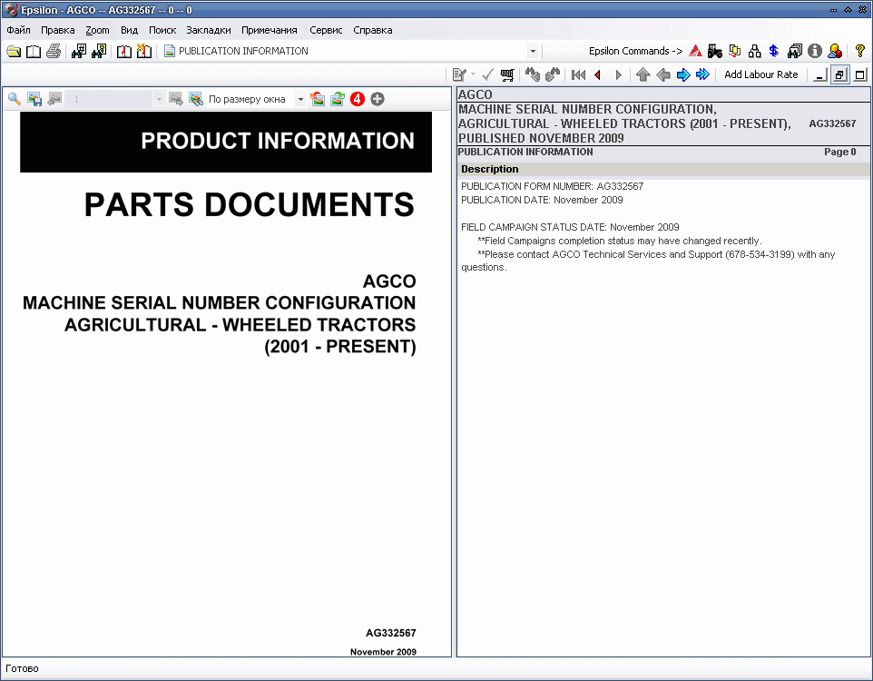
Task: Click the yellow question mark help icon
Action: [x=860, y=52]
